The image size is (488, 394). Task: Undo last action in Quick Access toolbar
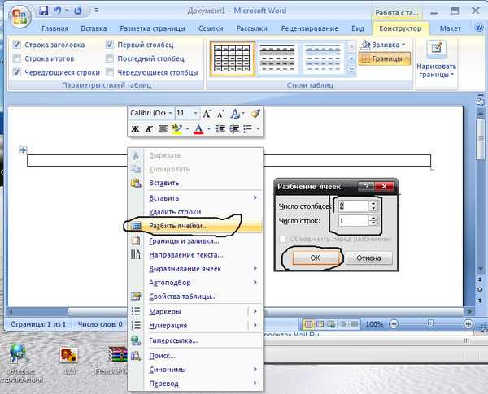click(57, 11)
